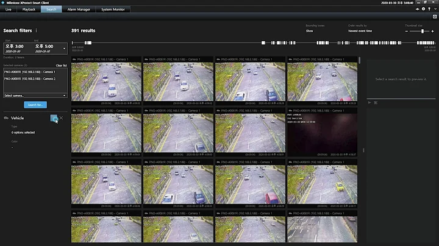Viewport: 439px width, 246px height.
Task: Open the Search filters three-dot menu
Action: tap(36, 30)
